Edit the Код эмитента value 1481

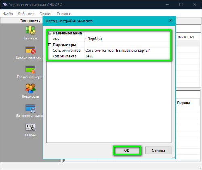click(x=127, y=56)
